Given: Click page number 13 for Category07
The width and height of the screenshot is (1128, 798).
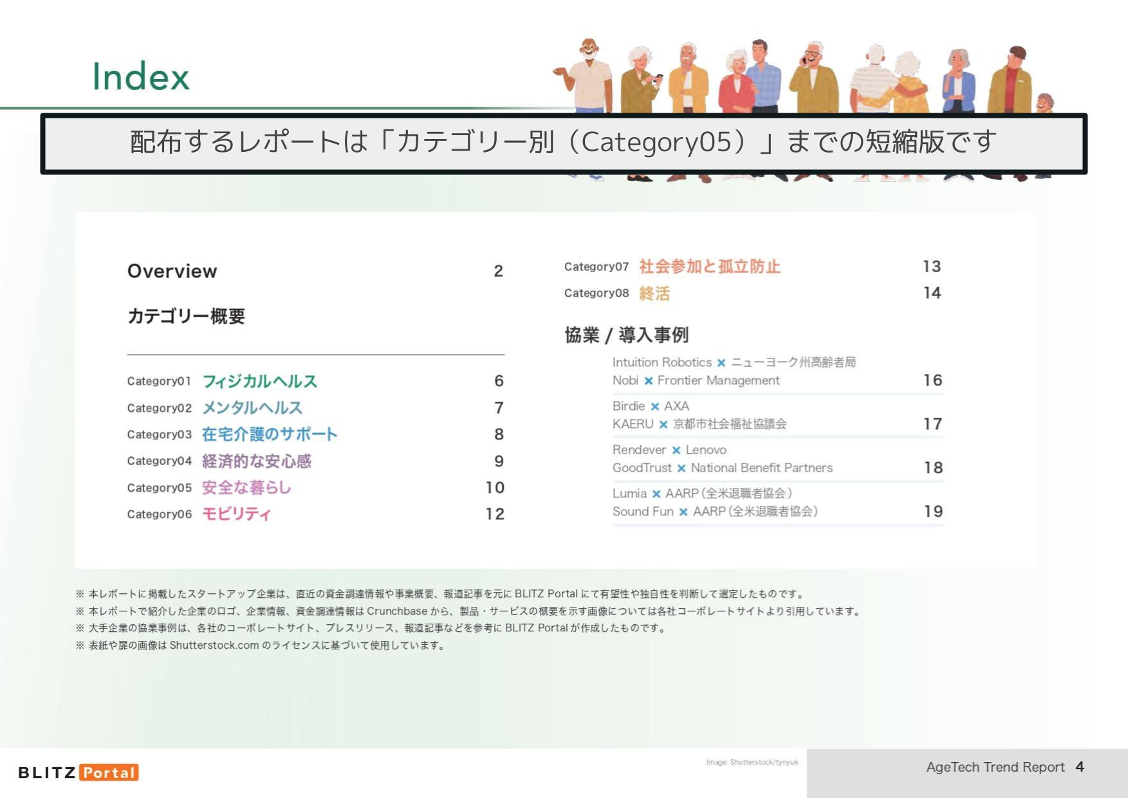Looking at the screenshot, I should coord(932,266).
